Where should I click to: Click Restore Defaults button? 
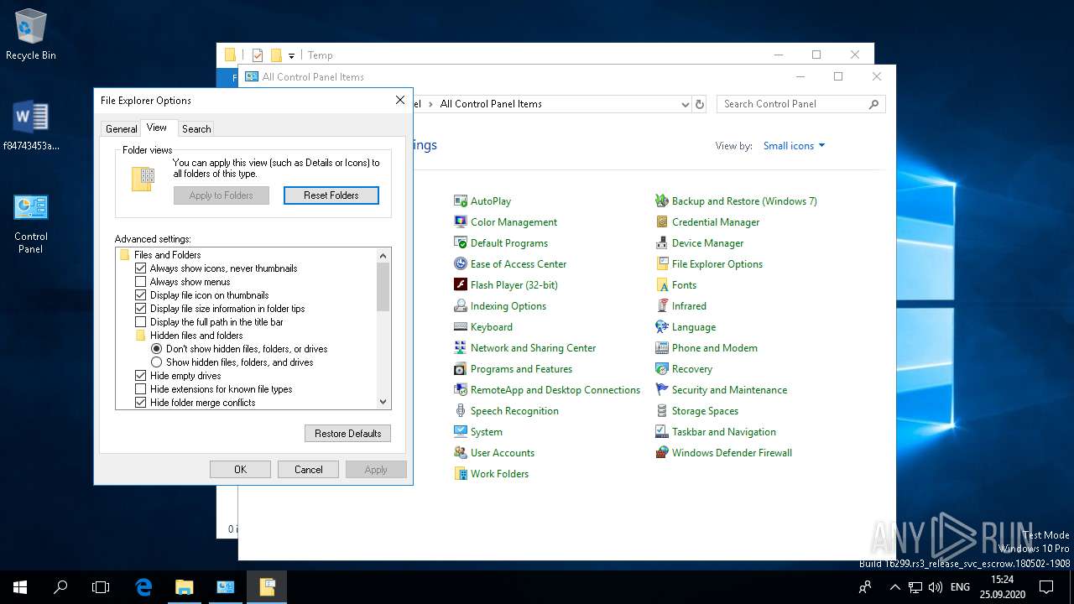pos(348,434)
